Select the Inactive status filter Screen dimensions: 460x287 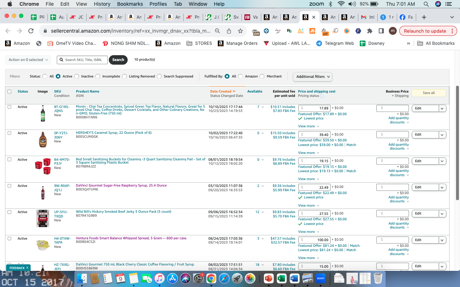pos(77,76)
